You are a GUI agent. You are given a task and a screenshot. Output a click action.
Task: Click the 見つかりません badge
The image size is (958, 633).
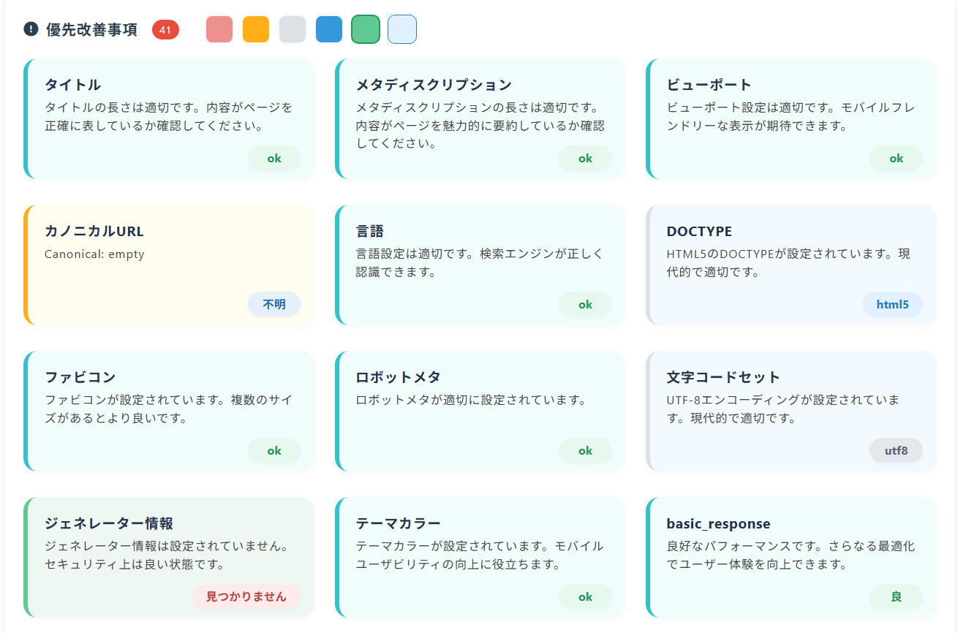point(246,597)
